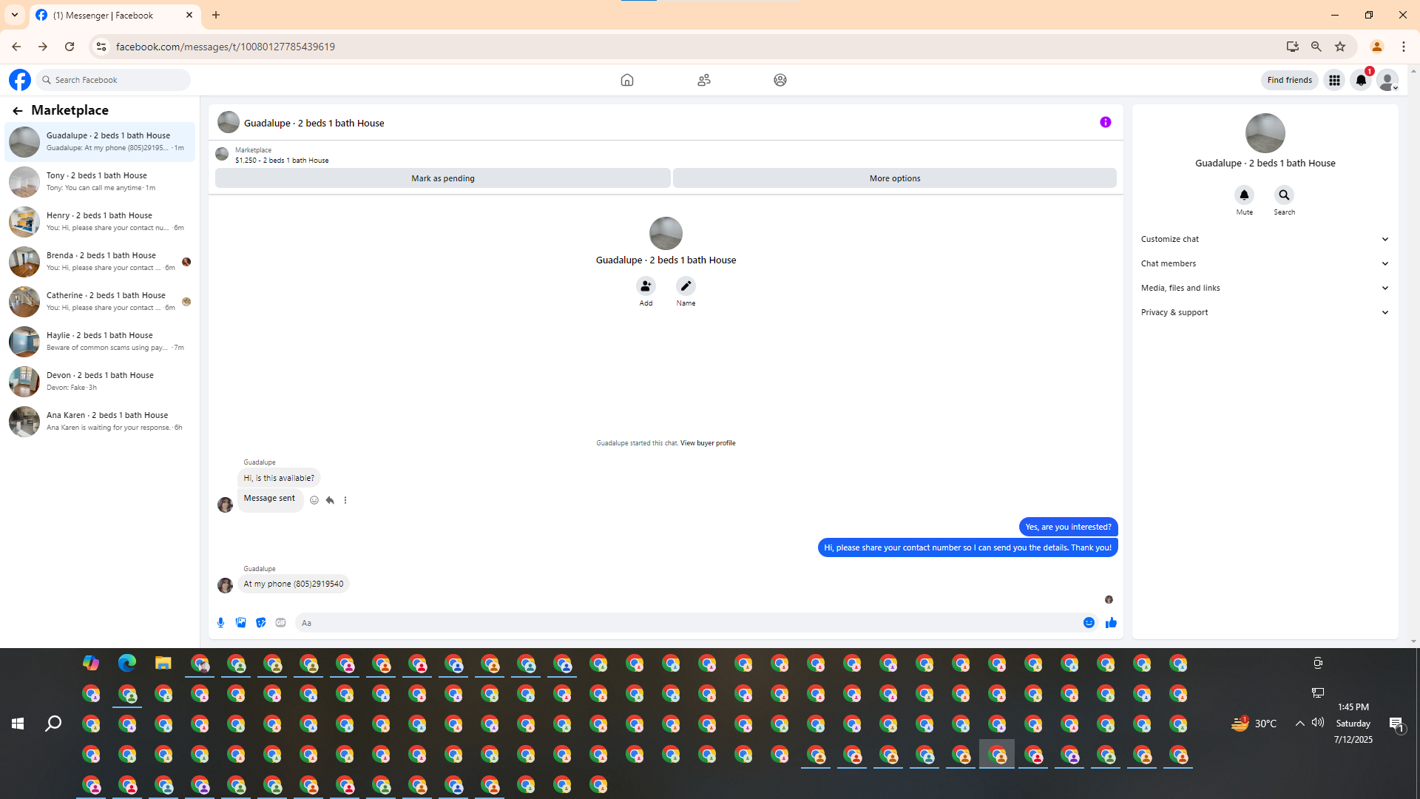
Task: Expand Media, files and links section
Action: tap(1265, 288)
